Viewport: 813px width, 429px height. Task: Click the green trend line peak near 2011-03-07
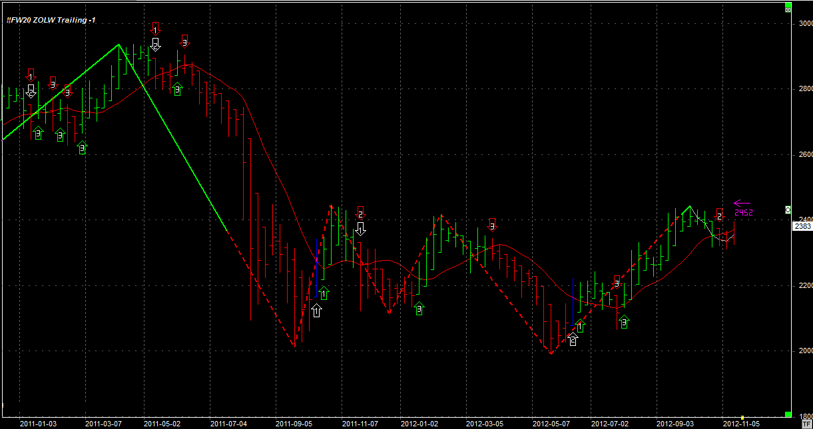pyautogui.click(x=119, y=45)
